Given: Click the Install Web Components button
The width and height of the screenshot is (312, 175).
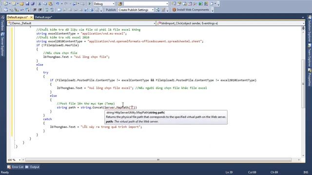Looking at the screenshot, I should coord(191,10).
